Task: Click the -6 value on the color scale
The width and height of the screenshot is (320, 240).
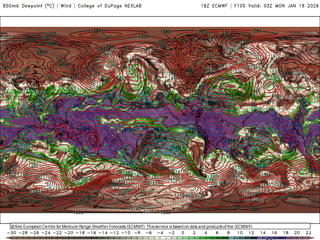Action: [x=148, y=233]
